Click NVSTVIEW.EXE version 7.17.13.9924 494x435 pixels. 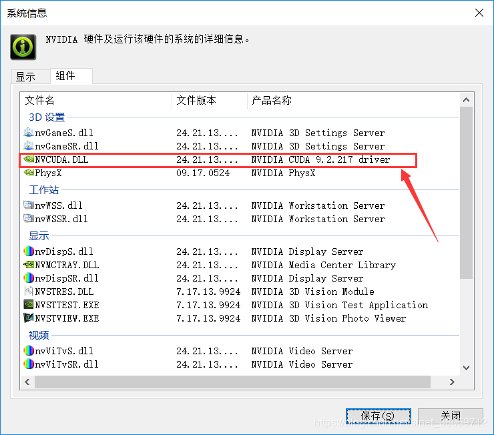(x=208, y=318)
